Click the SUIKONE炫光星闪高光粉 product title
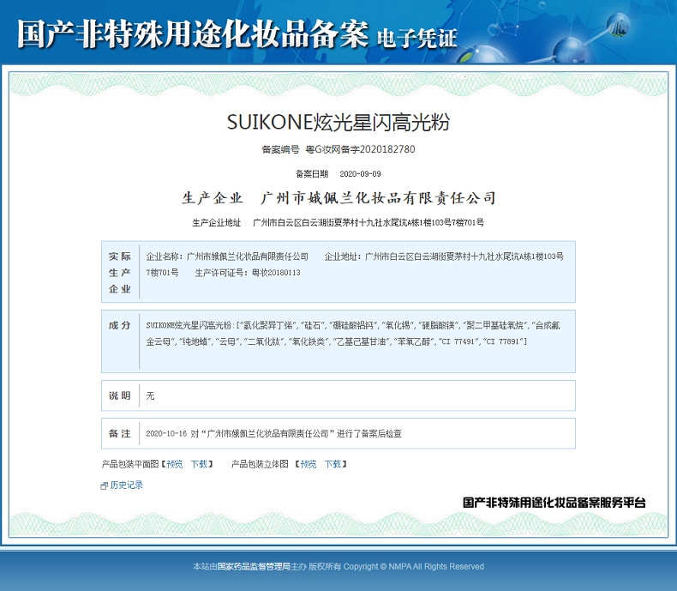This screenshot has height=591, width=677. (x=338, y=123)
